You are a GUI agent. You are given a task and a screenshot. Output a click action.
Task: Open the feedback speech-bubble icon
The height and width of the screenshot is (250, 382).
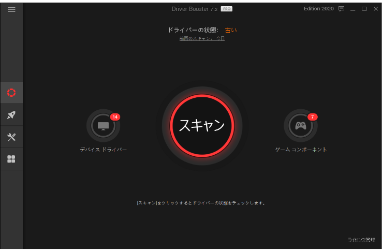coord(341,9)
